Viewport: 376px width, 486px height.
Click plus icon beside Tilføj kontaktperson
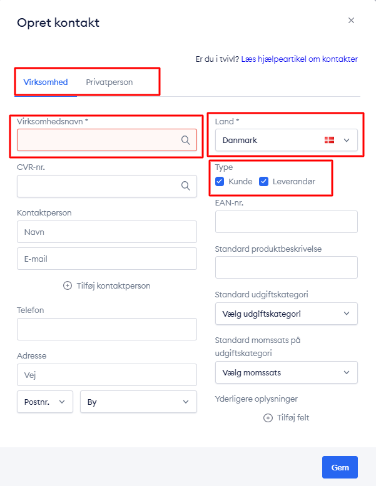point(68,285)
